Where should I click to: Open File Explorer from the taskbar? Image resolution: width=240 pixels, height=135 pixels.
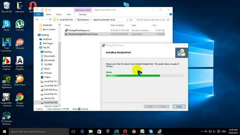click(x=91, y=132)
